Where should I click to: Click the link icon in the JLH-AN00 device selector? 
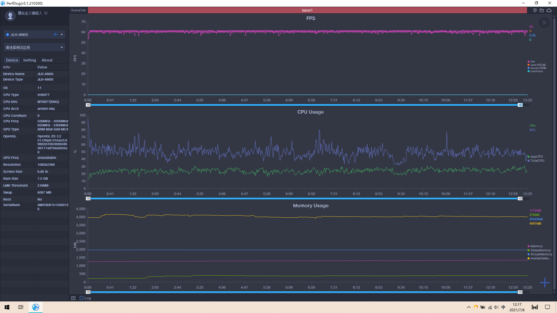55,34
